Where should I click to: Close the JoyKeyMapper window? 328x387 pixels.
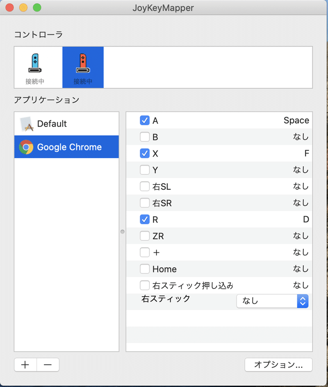coord(9,7)
